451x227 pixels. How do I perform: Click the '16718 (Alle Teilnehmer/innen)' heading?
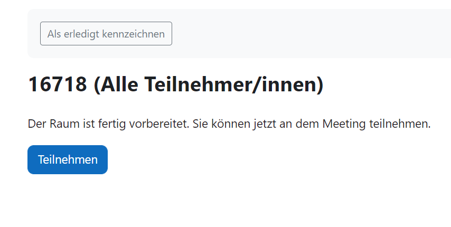tap(176, 84)
